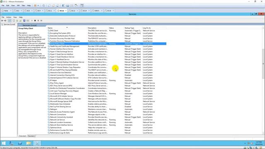Image resolution: width=265 pixels, height=149 pixels.
Task: Open the VMware VM menu
Action: pyautogui.click(x=18, y=5)
